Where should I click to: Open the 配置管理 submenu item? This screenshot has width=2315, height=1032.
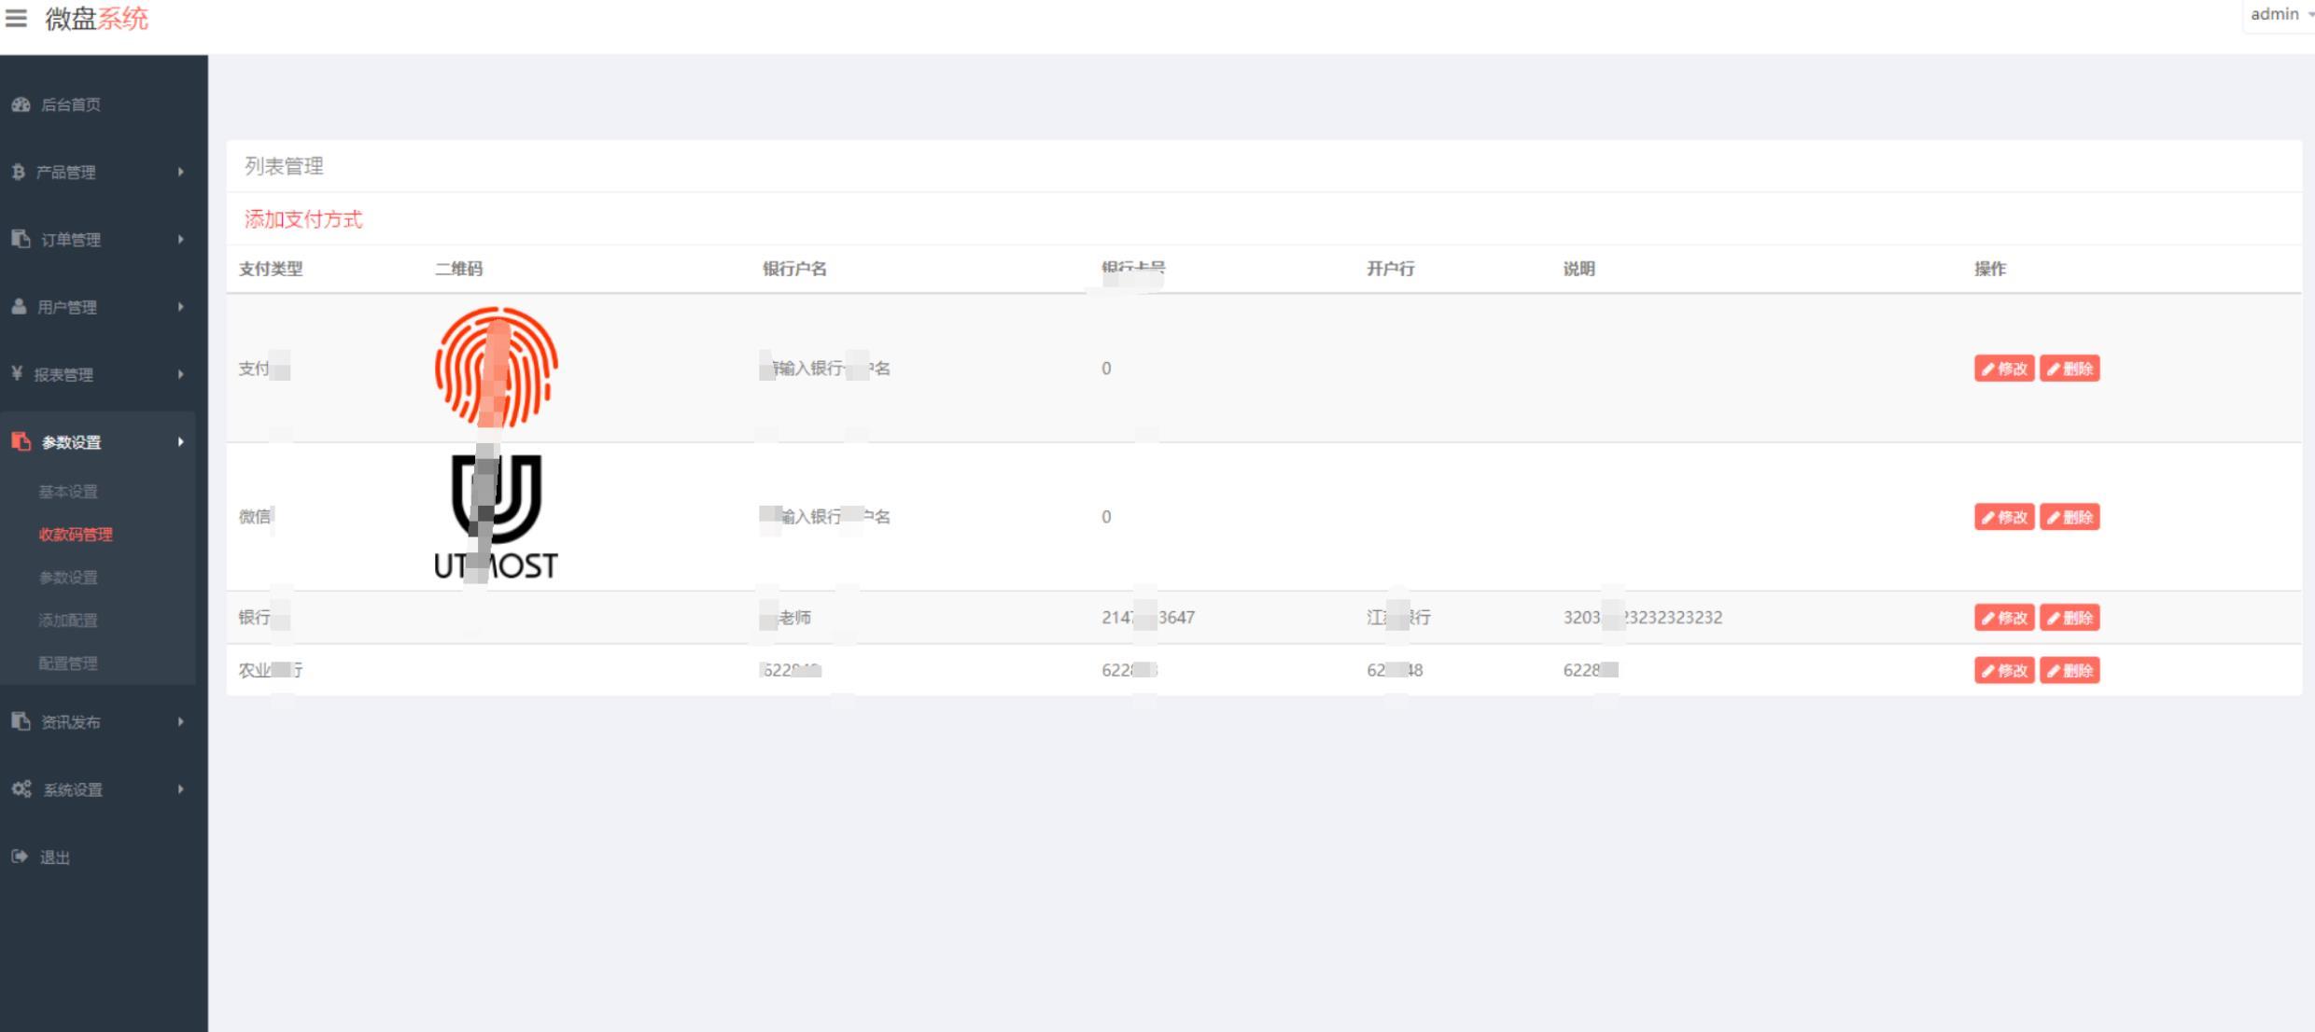click(68, 663)
